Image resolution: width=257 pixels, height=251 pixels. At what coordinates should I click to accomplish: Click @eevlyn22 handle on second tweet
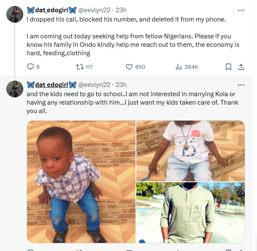click(x=94, y=84)
